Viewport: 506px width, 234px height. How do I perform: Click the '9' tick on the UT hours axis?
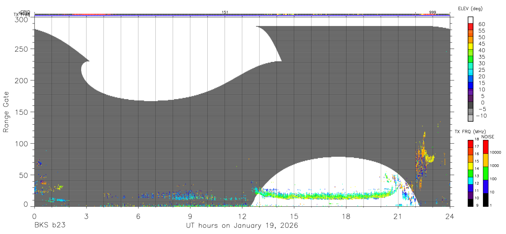pyautogui.click(x=190, y=216)
